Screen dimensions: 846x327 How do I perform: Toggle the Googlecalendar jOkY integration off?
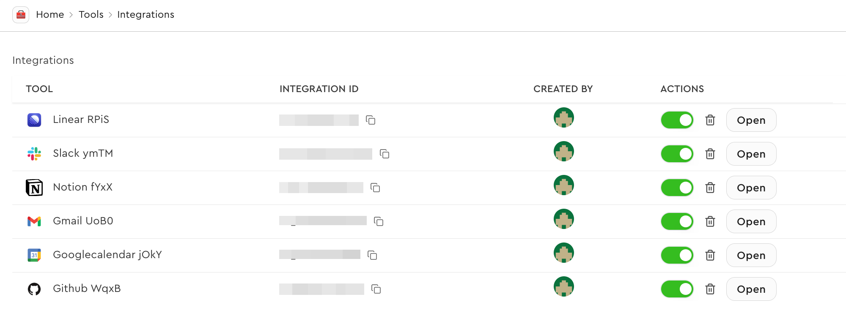pos(677,255)
